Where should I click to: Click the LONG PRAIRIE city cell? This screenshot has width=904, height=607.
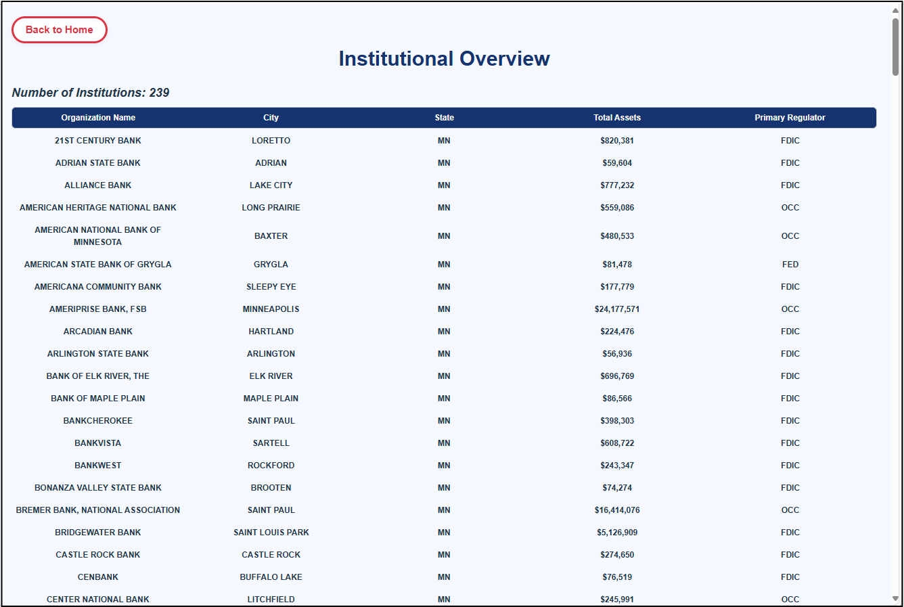click(271, 208)
